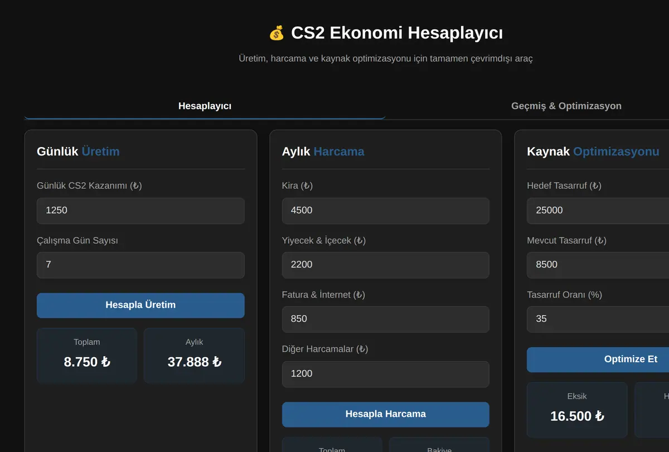The image size is (669, 452).
Task: Click the Aylık 37.888 ₺ result card
Action: [x=195, y=356]
